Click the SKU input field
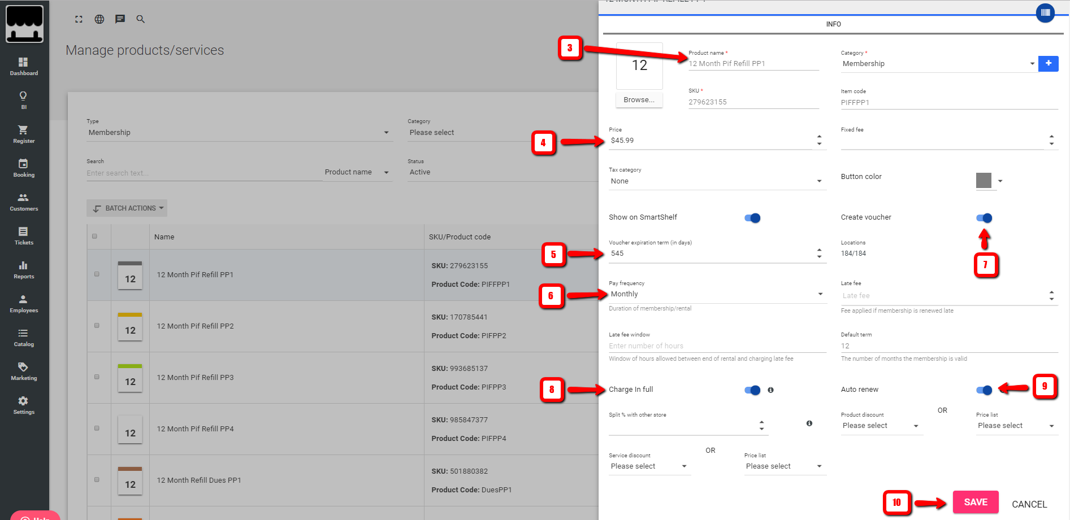This screenshot has height=520, width=1070. [753, 102]
